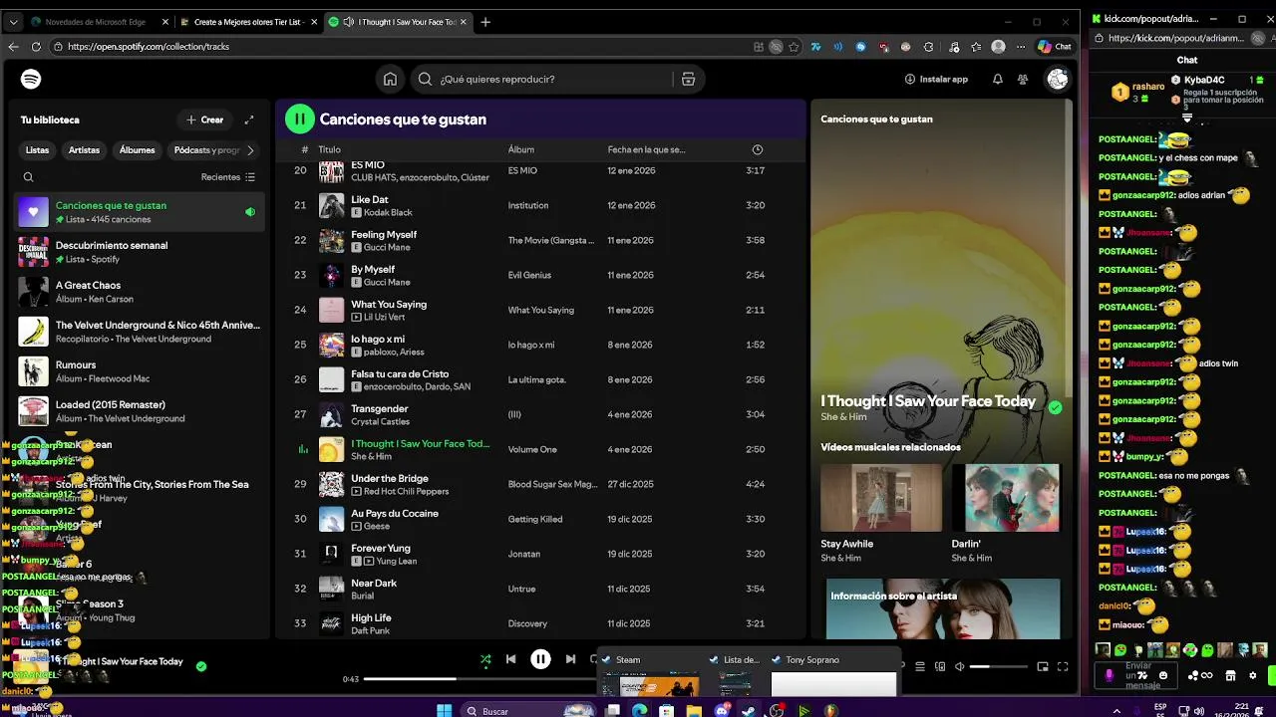Viewport: 1276px width, 717px height.
Task: Open the Edge profile icon
Action: (999, 47)
